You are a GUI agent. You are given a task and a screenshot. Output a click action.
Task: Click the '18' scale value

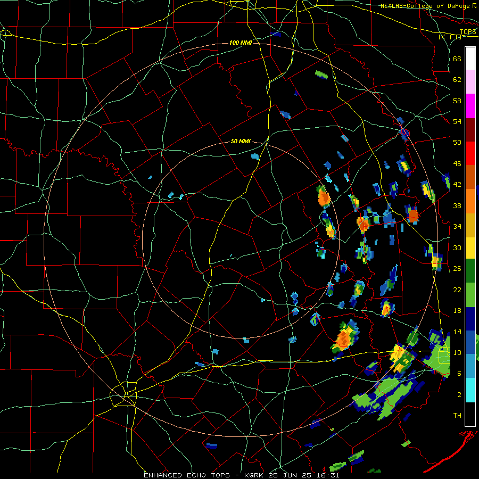[457, 311]
